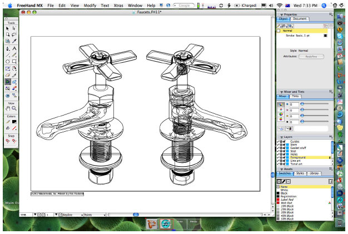Click the Redefine attributes button

[x=311, y=57]
